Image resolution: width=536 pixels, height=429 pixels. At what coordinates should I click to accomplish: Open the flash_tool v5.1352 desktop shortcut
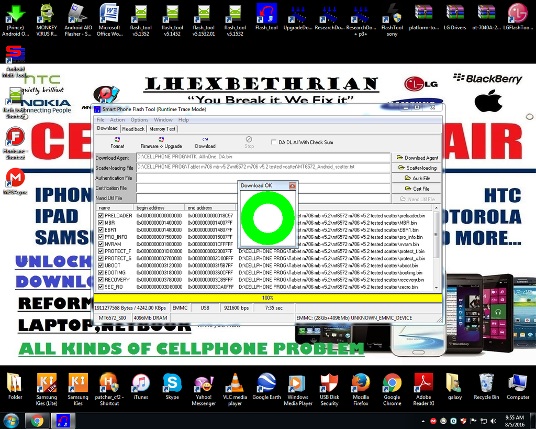pyautogui.click(x=140, y=14)
